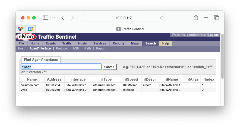Open the sidebar options chevron
The image size is (240, 127).
click(54, 18)
